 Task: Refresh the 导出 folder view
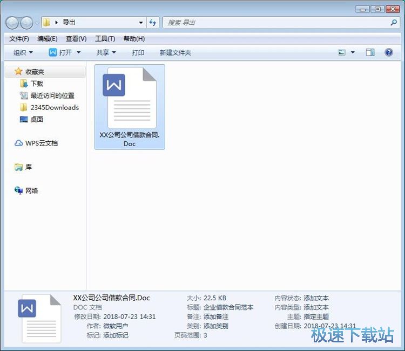point(153,23)
